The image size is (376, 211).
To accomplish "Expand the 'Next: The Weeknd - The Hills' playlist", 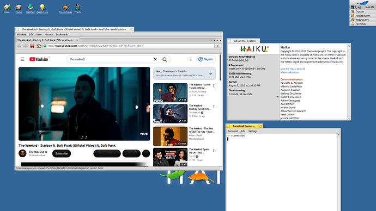I will click(x=210, y=73).
